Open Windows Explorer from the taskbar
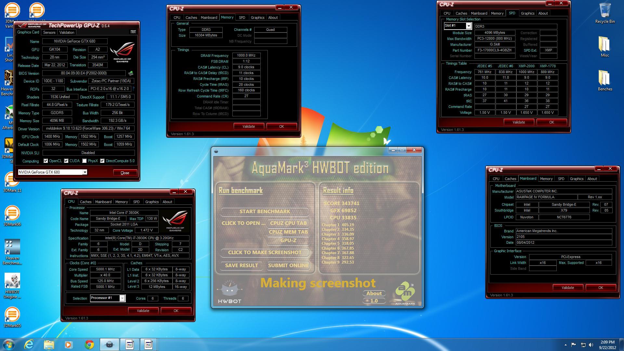Screen dimensions: 624x351 point(49,344)
